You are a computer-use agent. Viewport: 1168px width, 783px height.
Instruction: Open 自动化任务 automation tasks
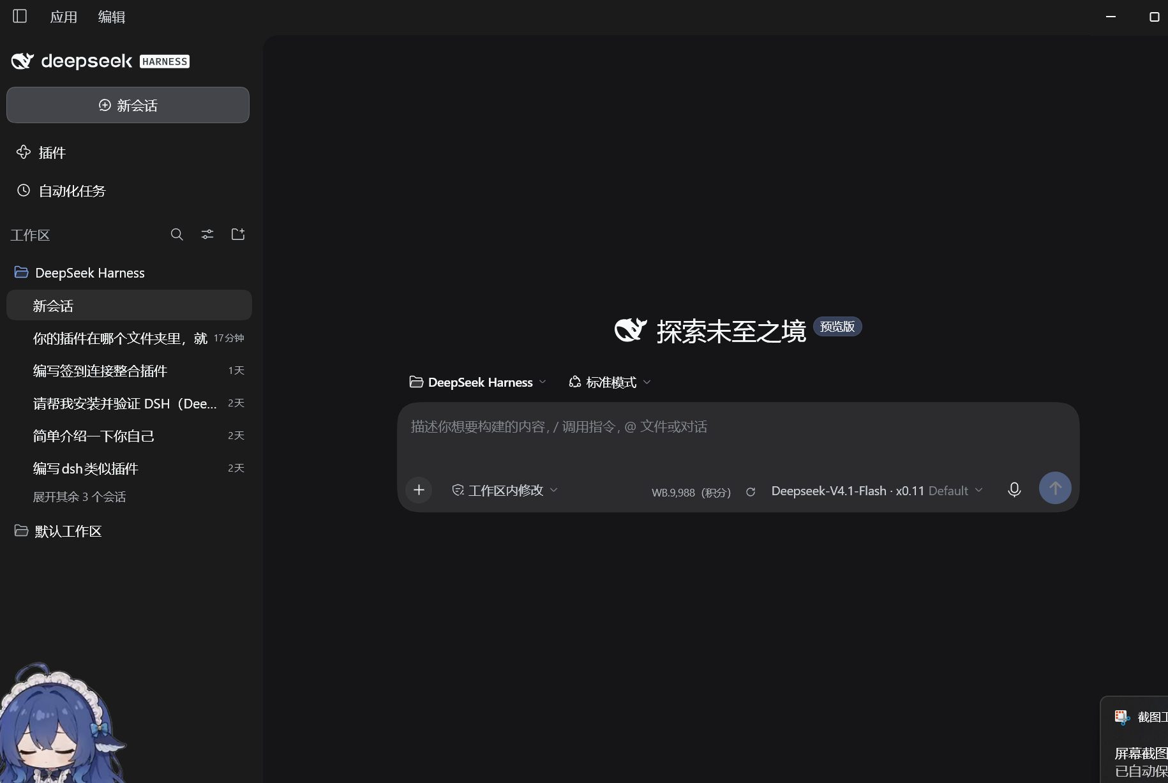61,191
